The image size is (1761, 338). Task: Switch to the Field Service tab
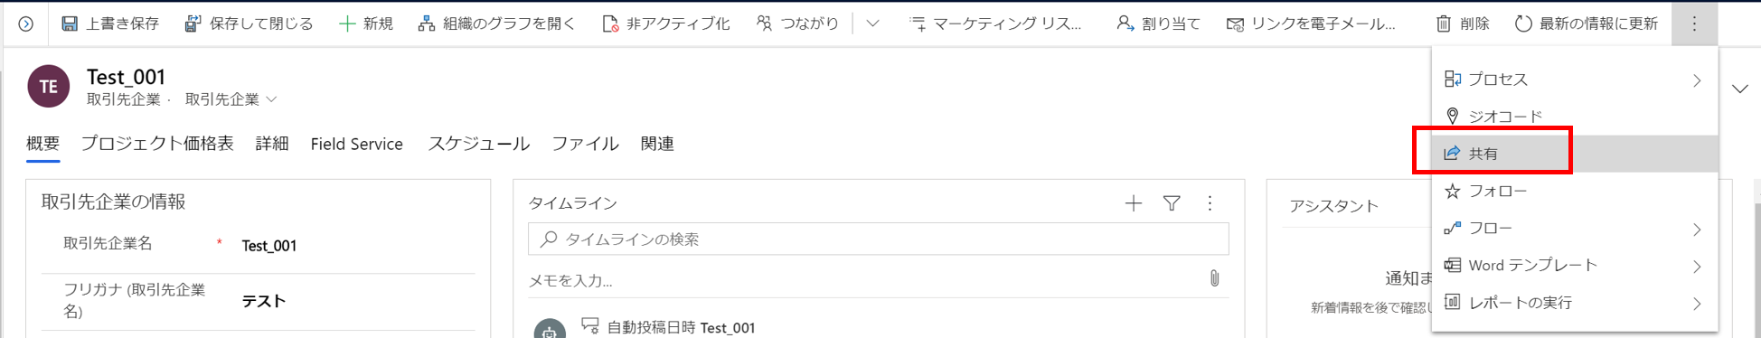[x=356, y=144]
